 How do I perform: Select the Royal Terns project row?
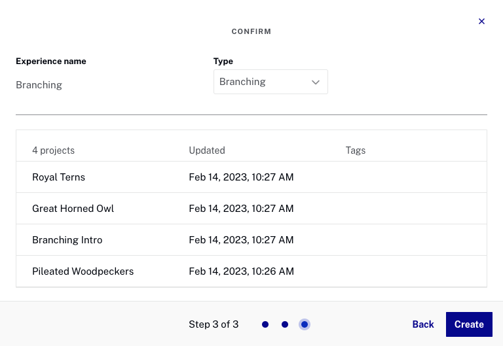[x=59, y=177]
